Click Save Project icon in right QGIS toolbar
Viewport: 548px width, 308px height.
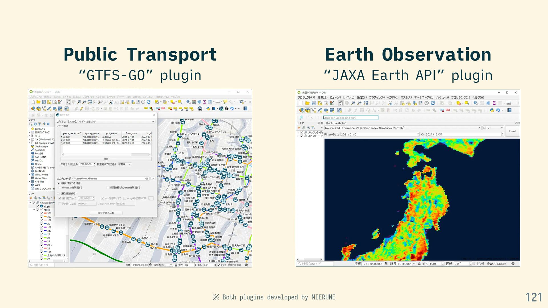click(x=313, y=103)
